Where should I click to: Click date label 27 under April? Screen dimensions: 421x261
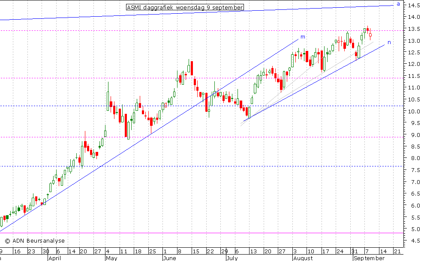97,251
